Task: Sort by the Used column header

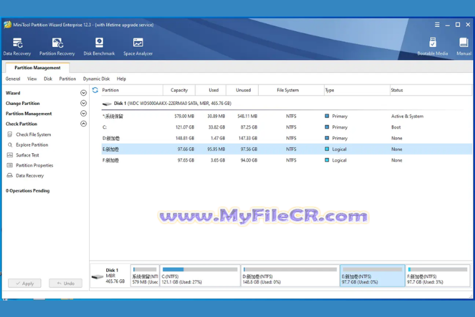Action: pos(211,90)
